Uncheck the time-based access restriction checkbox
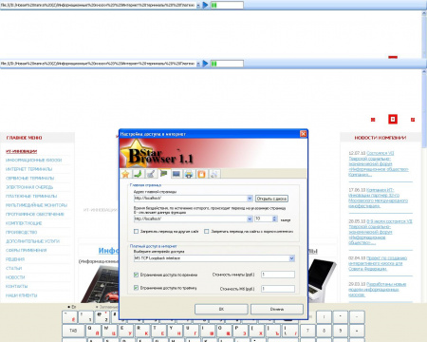The width and height of the screenshot is (427, 342). [x=136, y=275]
